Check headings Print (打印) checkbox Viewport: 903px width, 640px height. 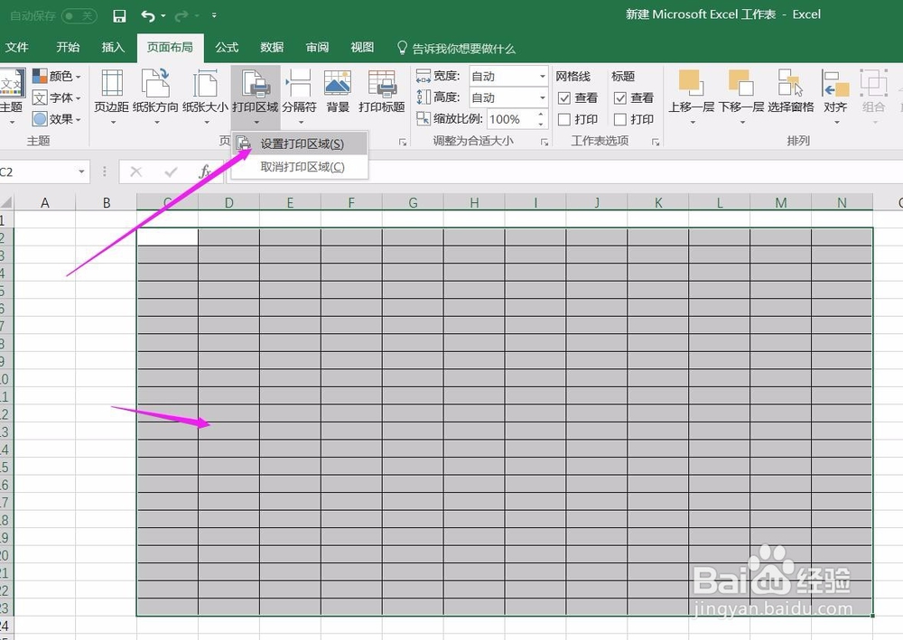(x=619, y=119)
